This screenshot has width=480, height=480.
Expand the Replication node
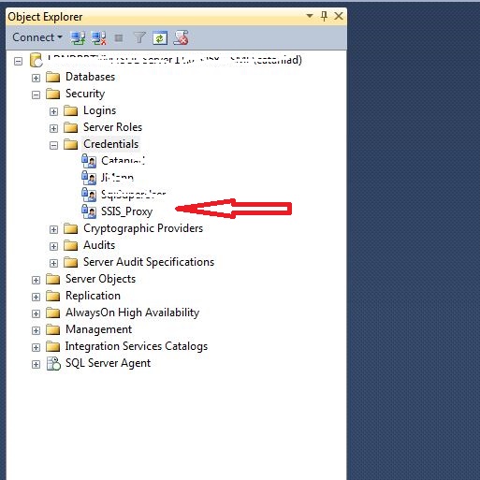point(36,297)
